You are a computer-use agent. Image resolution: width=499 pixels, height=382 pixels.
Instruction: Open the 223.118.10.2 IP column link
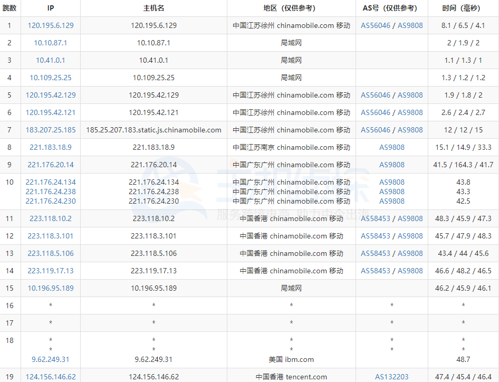[51, 218]
